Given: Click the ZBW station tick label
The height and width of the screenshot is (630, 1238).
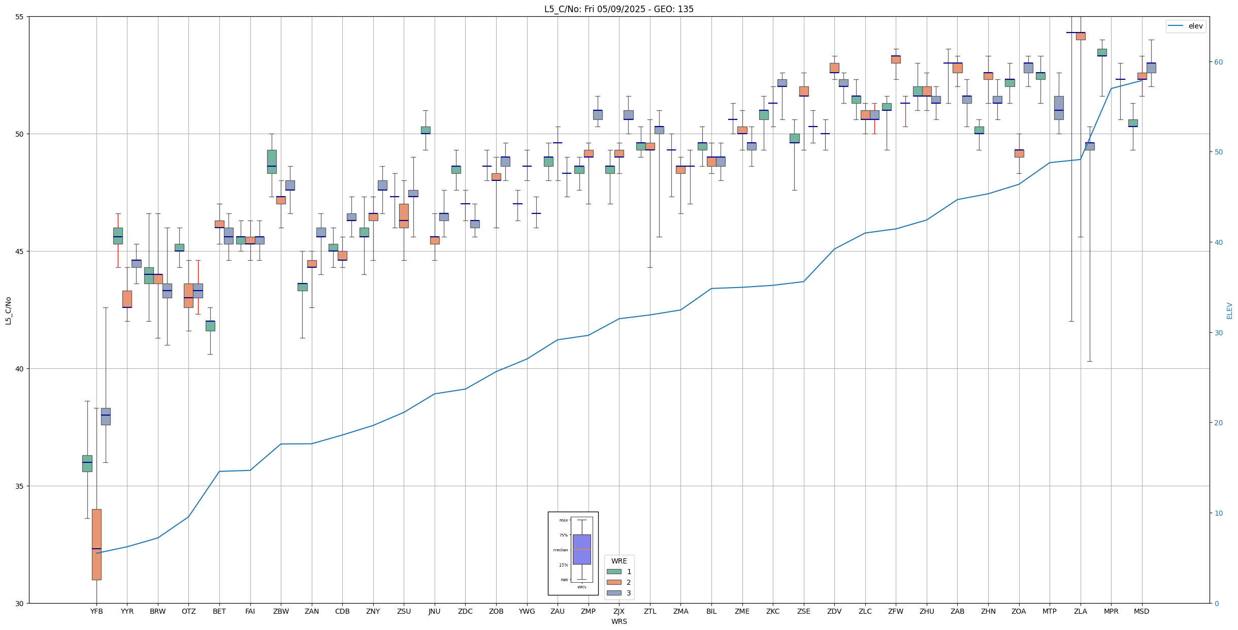Looking at the screenshot, I should (x=281, y=611).
